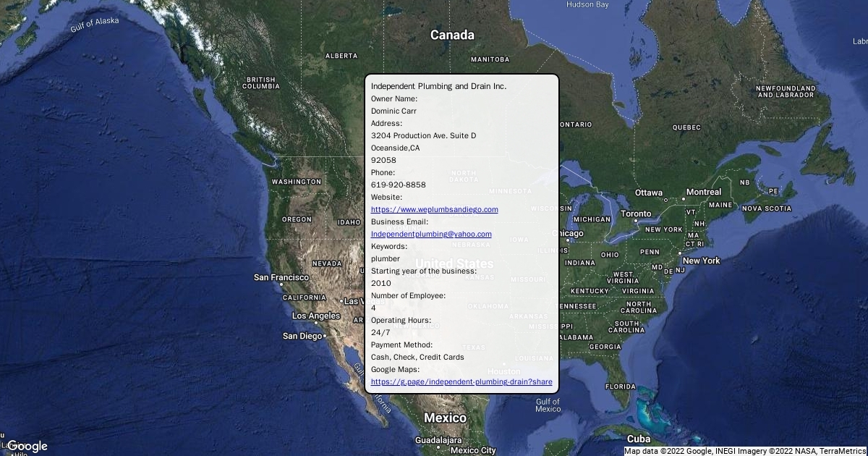Open the weplumbsandiego.com website link
This screenshot has height=456, width=868.
434,209
